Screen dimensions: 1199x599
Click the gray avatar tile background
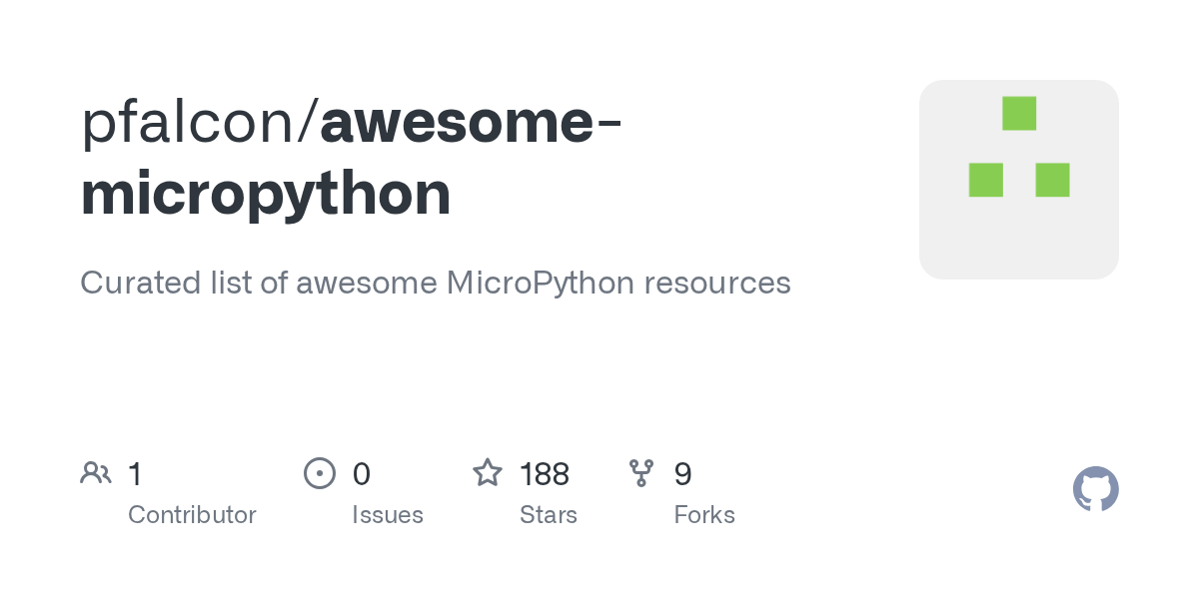click(x=1019, y=240)
